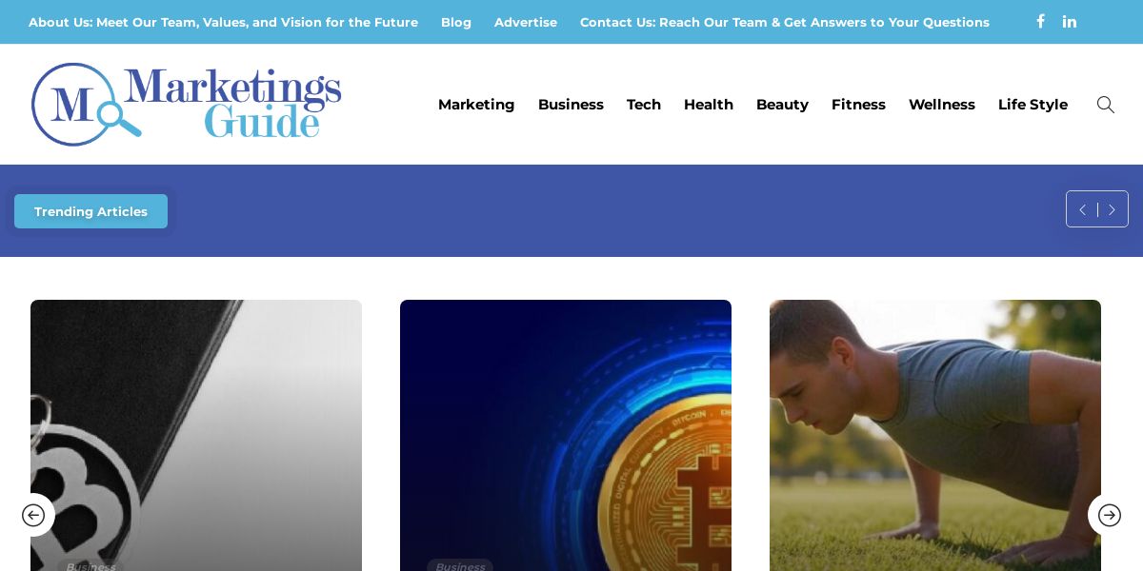The image size is (1143, 571).
Task: Go to the Health category
Action: point(709,105)
